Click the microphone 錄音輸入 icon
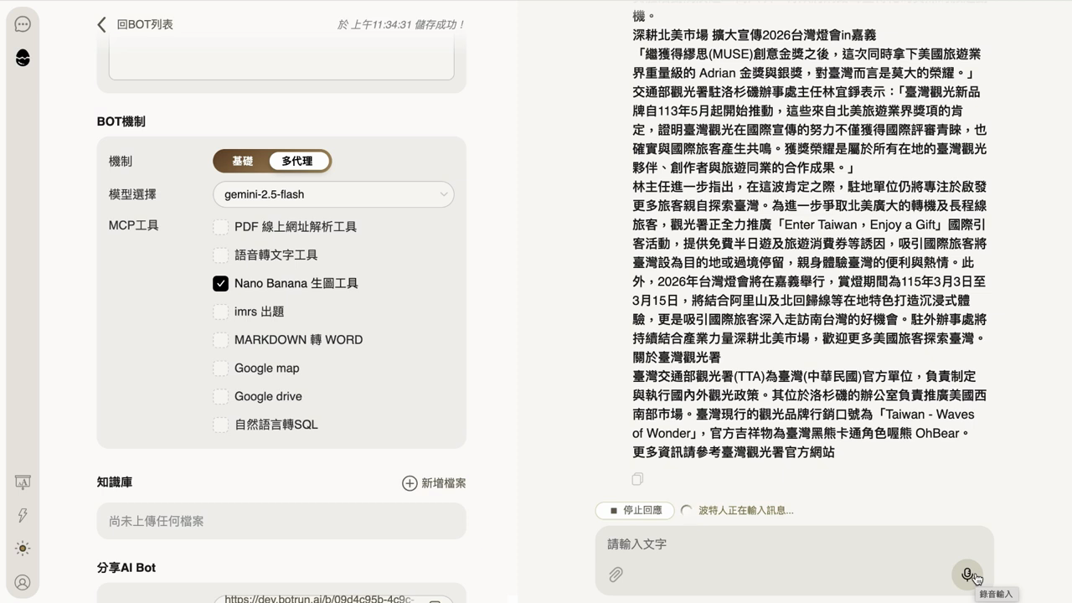The width and height of the screenshot is (1072, 603). point(967,575)
